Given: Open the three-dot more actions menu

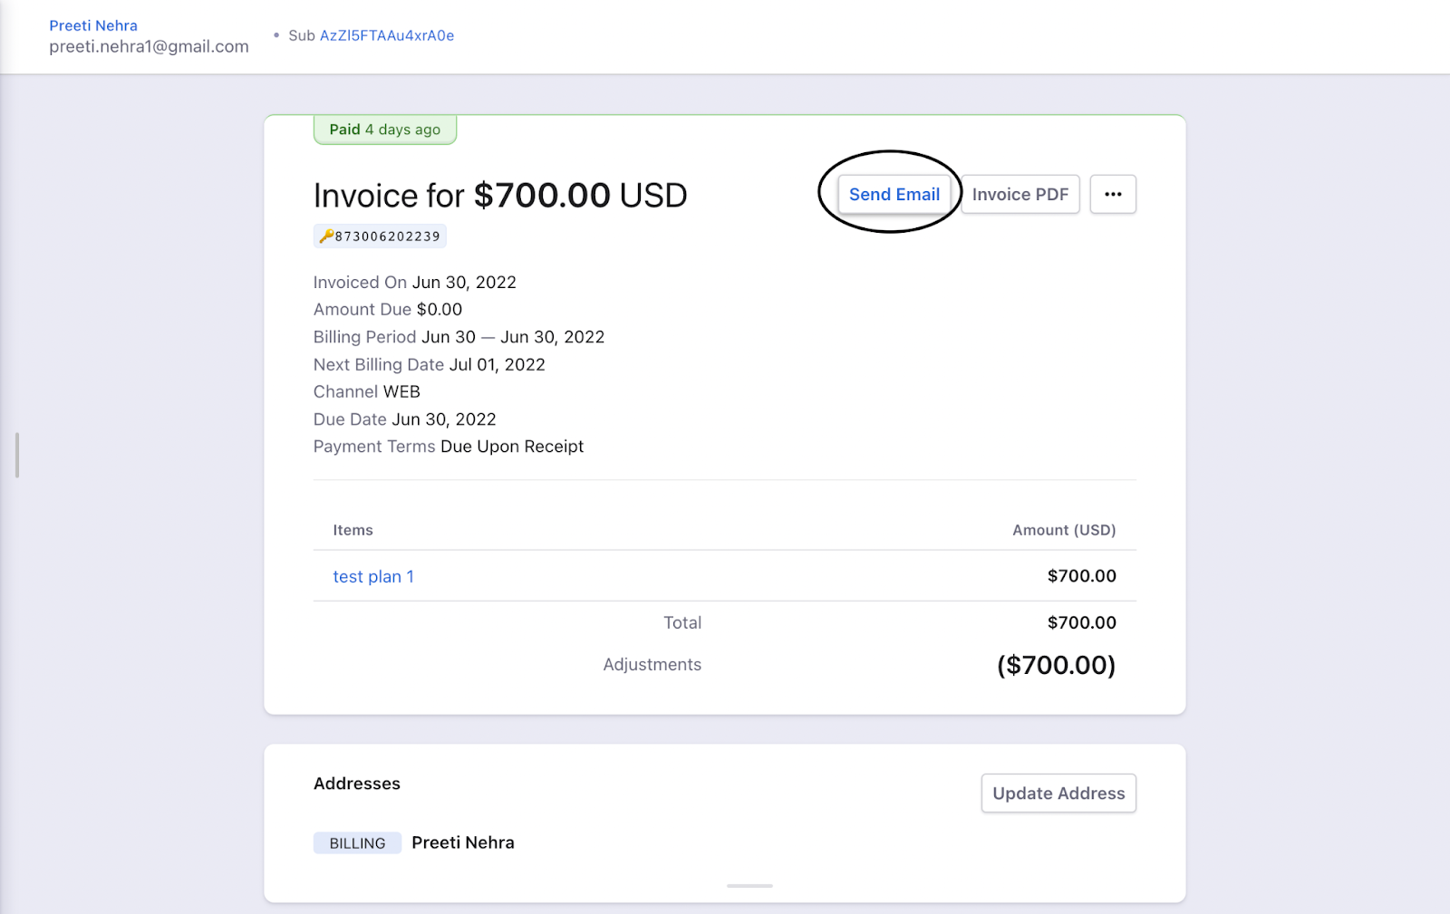Looking at the screenshot, I should [x=1113, y=195].
